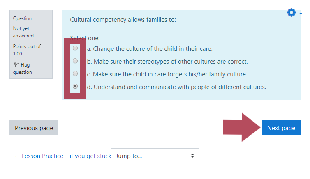Image resolution: width=310 pixels, height=179 pixels.
Task: Open the blue gear settings icon
Action: click(291, 13)
